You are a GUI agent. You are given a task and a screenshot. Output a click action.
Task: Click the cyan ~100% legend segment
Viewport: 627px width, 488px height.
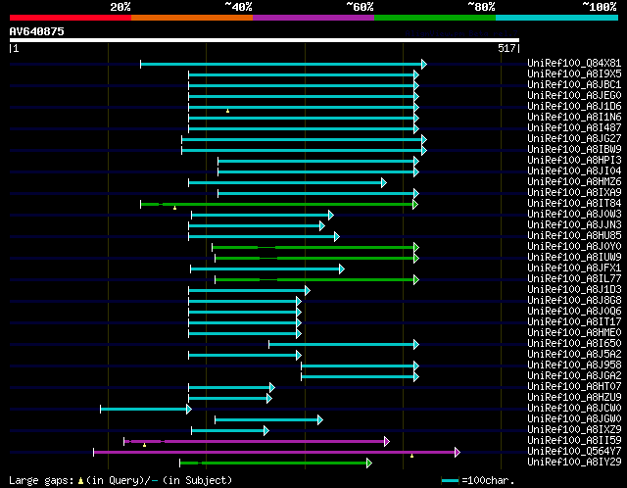[557, 18]
